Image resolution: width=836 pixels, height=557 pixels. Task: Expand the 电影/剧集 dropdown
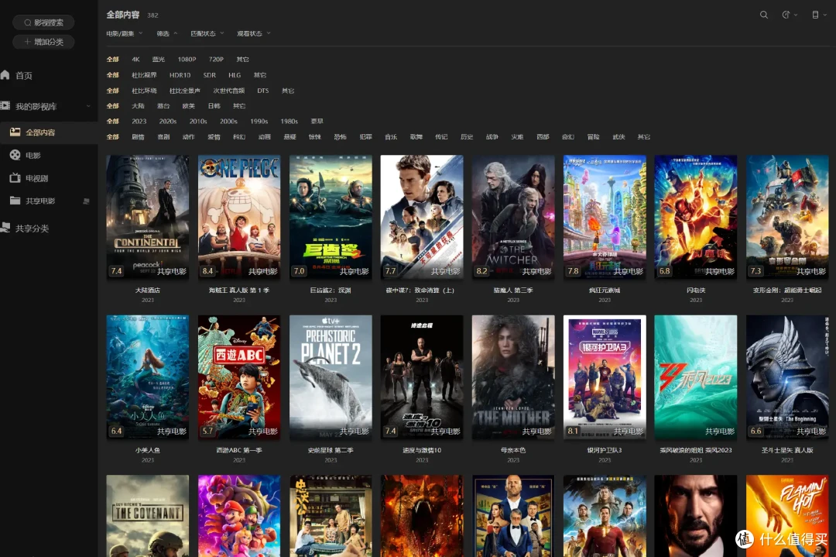[x=124, y=33]
